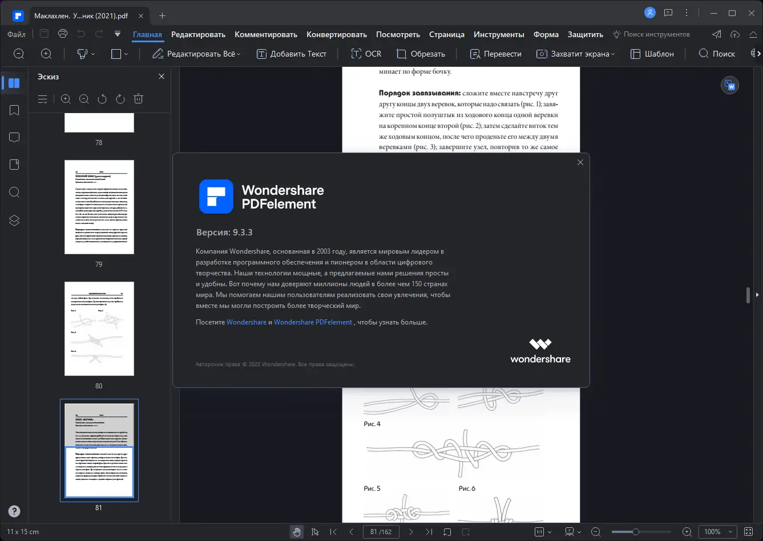This screenshot has width=763, height=541.
Task: Open the Bookmarks panel in the sidebar
Action: click(x=14, y=110)
